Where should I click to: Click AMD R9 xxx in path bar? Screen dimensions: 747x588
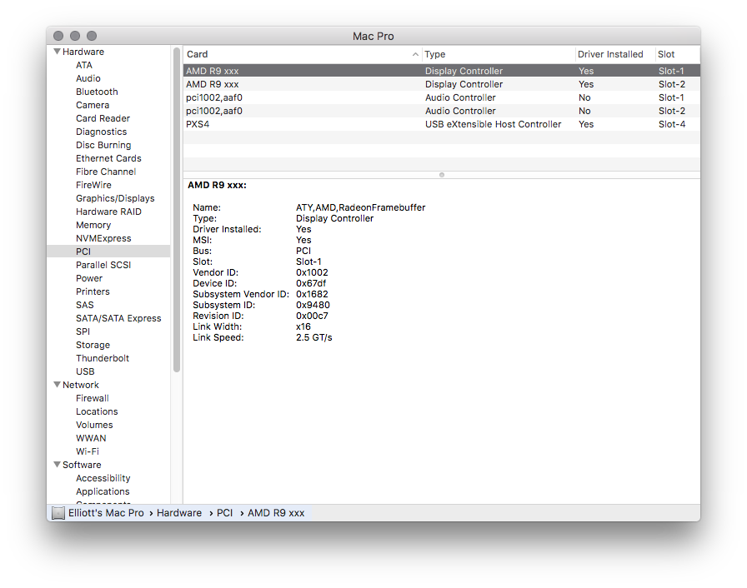coord(276,513)
